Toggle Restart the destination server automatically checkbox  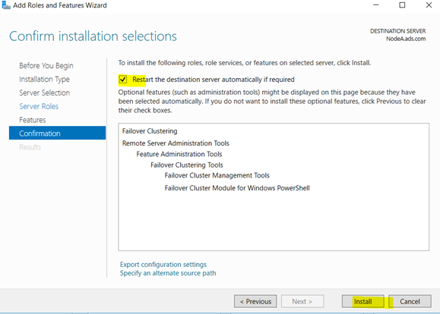(123, 80)
